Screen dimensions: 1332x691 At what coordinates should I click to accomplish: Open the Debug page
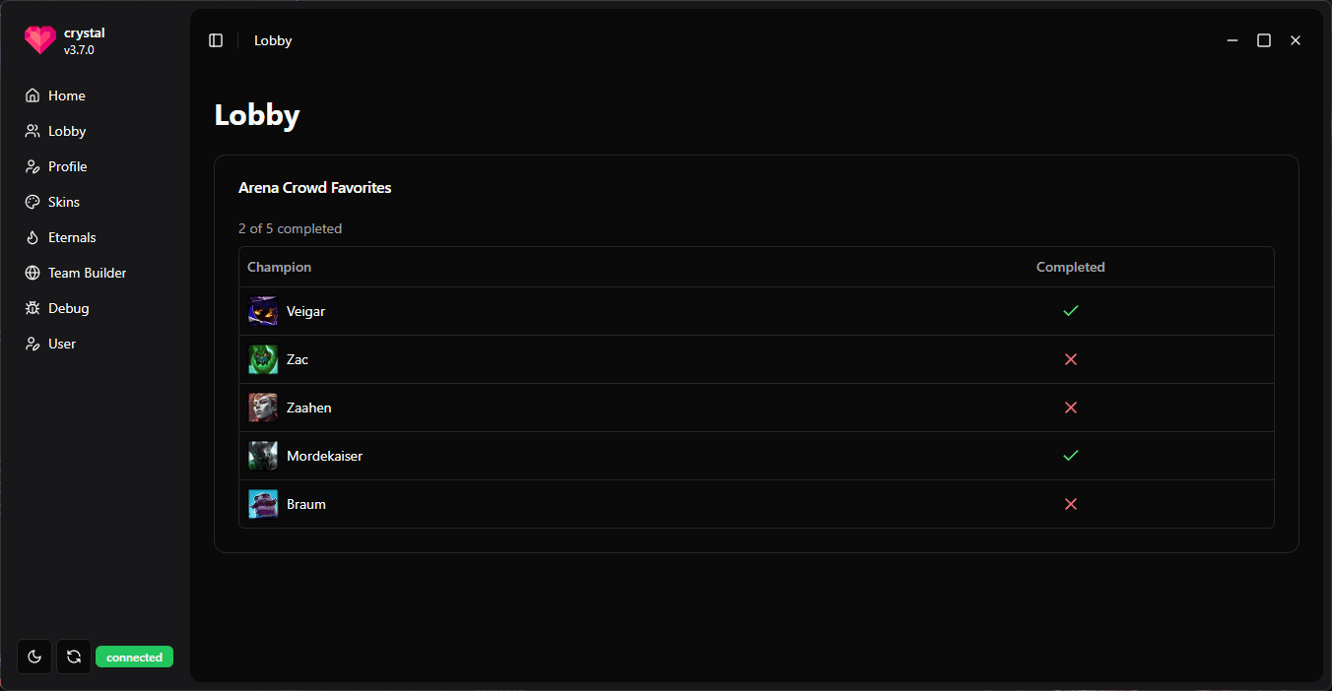[69, 308]
